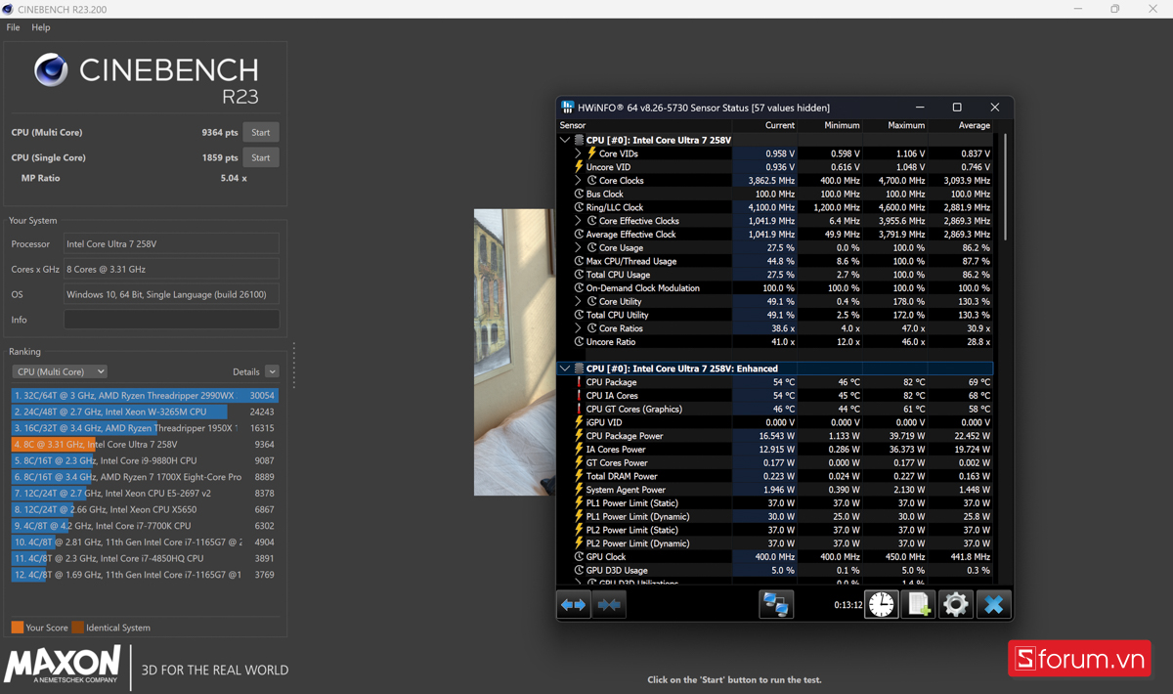Click lightning icon beside CPU Package Power
Screen dimensions: 1173x694
(579, 436)
